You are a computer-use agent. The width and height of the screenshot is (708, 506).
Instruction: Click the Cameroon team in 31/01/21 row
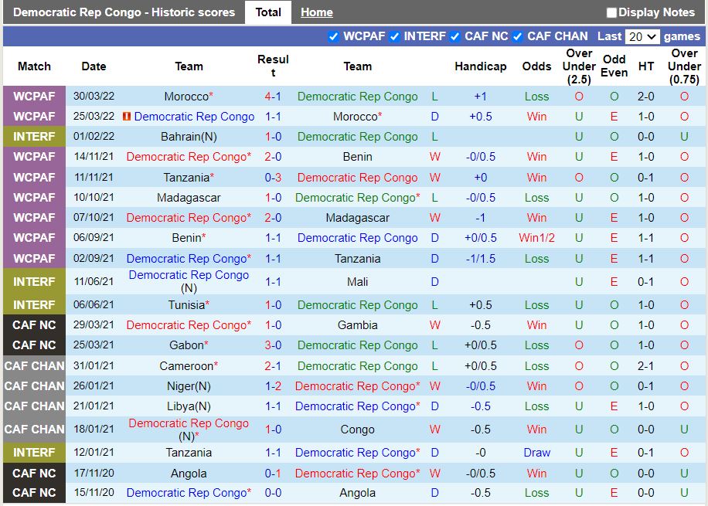pyautogui.click(x=186, y=366)
